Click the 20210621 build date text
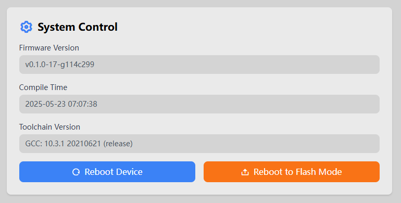 tap(84, 144)
